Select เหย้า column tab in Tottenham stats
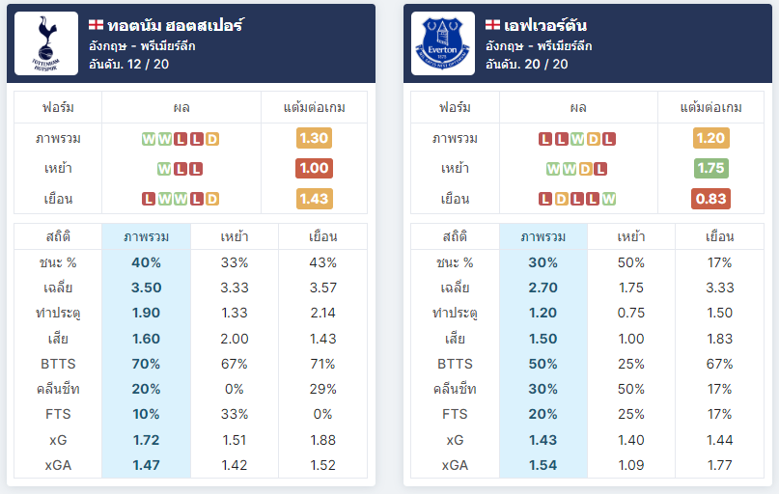The width and height of the screenshot is (779, 494). (235, 236)
